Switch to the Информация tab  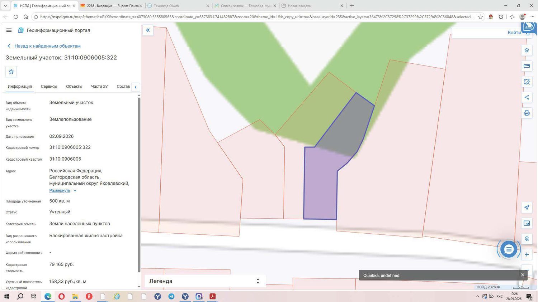(20, 87)
